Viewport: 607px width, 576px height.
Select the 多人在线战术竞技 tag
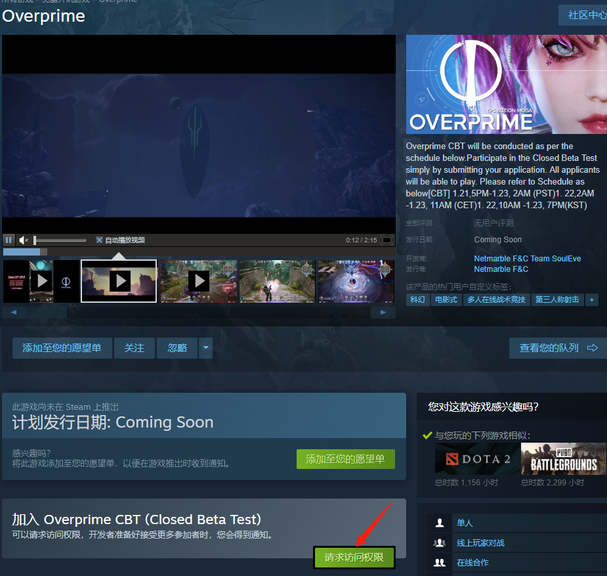coord(496,299)
